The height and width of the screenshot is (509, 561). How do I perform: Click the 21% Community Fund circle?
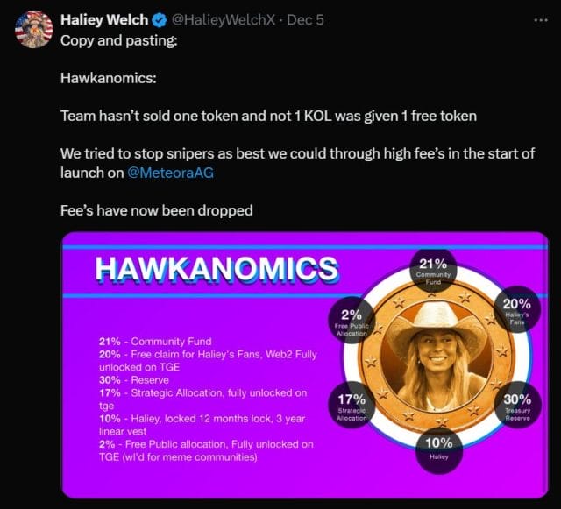click(433, 272)
